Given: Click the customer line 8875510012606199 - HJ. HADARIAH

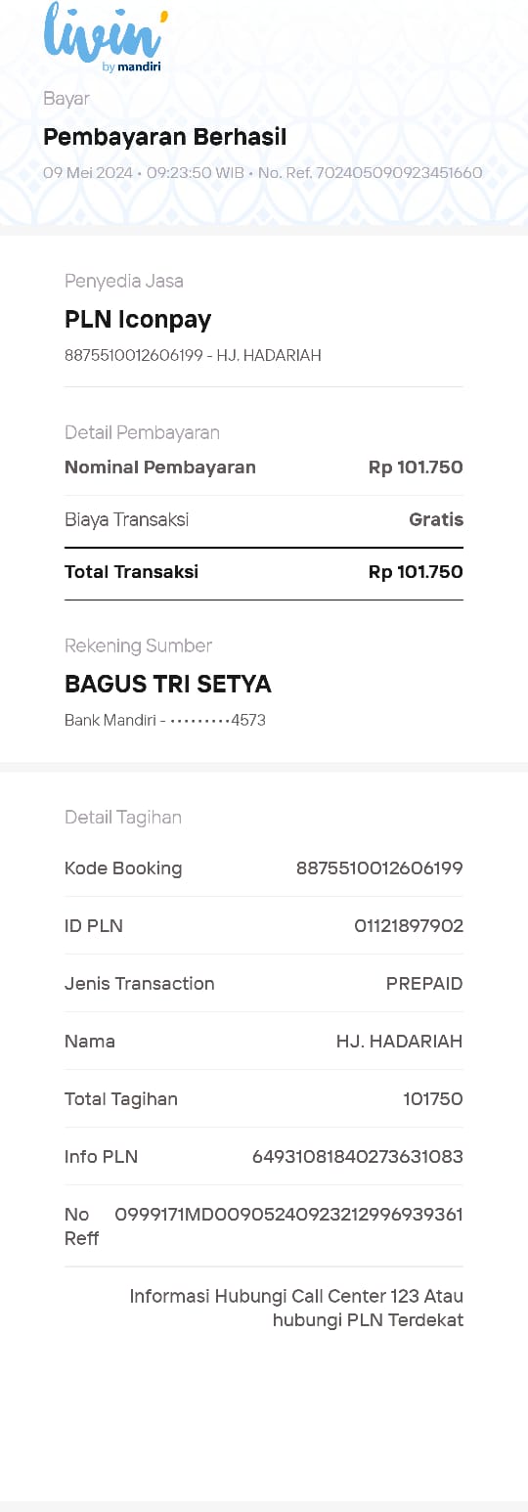Looking at the screenshot, I should [193, 356].
